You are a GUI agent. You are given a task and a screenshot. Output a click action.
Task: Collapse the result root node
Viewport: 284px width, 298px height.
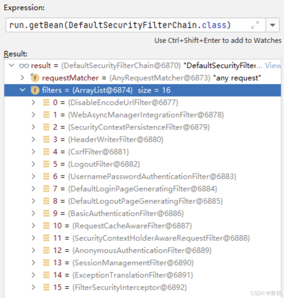point(12,66)
